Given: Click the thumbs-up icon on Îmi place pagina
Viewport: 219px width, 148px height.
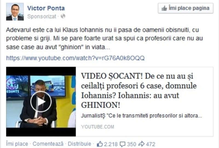Looking at the screenshot, I should click(164, 8).
